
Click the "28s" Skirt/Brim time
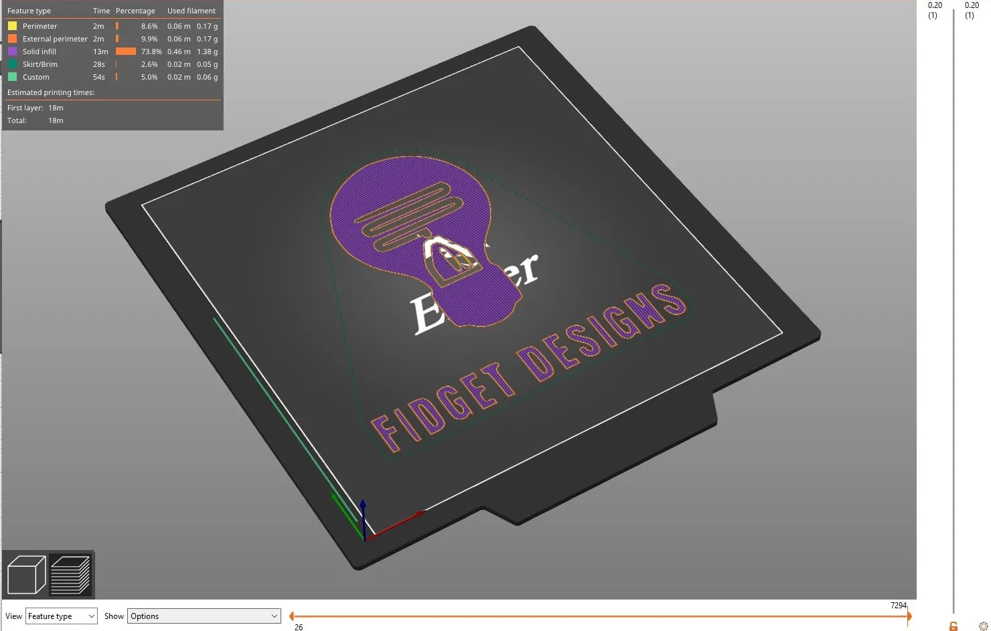pyautogui.click(x=99, y=64)
